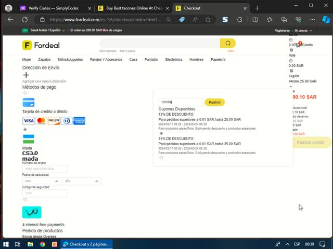Open File Explorer from taskbar
This screenshot has height=249, width=333.
click(30, 244)
